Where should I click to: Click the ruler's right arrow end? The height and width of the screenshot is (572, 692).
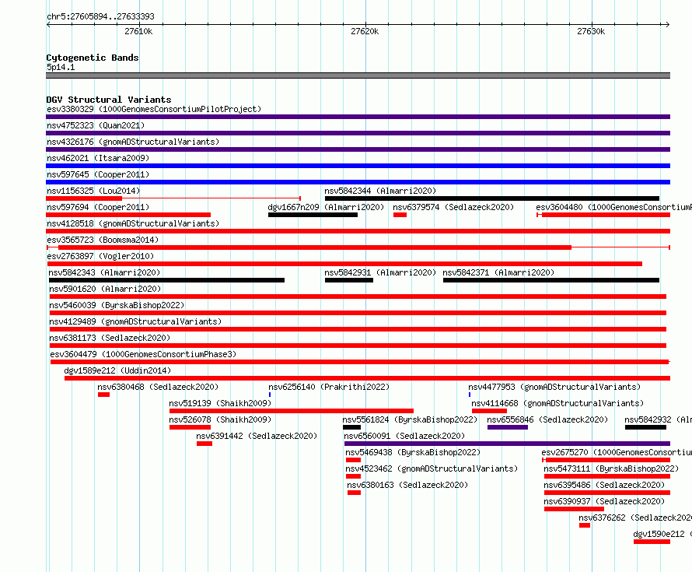[668, 24]
